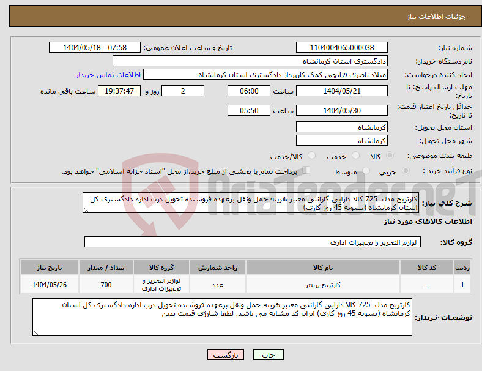Click price validity date 1404/05/30

tap(342, 110)
